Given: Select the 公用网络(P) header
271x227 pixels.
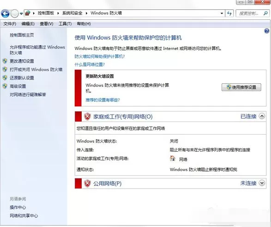Looking at the screenshot, I should (107, 184).
